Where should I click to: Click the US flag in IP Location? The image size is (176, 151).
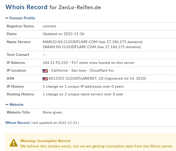(45, 71)
